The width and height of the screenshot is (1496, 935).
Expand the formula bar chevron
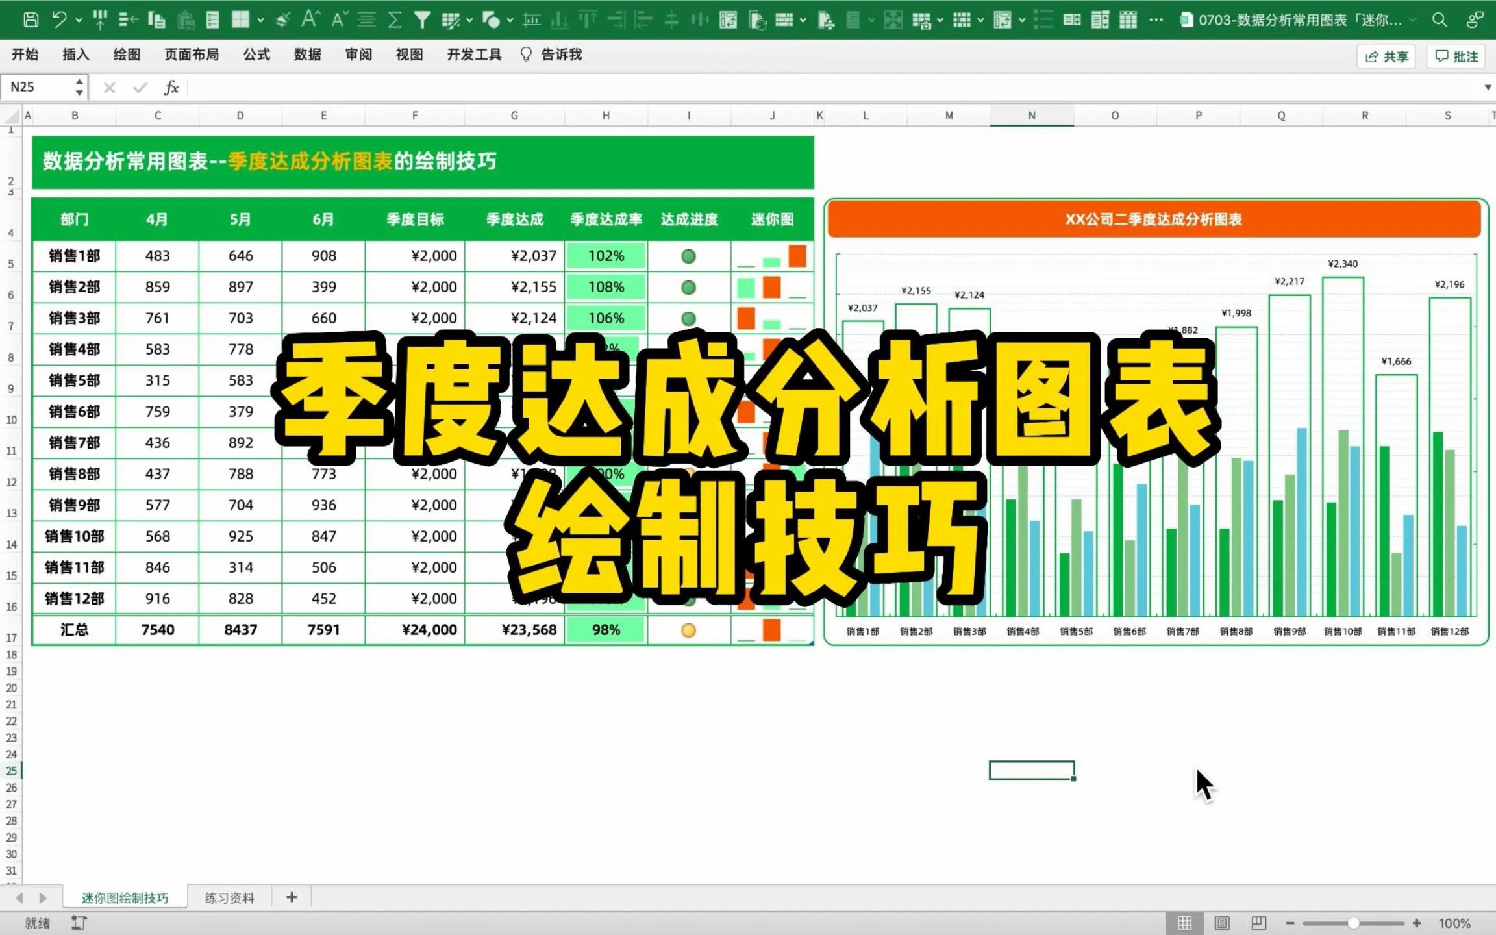(x=1488, y=87)
